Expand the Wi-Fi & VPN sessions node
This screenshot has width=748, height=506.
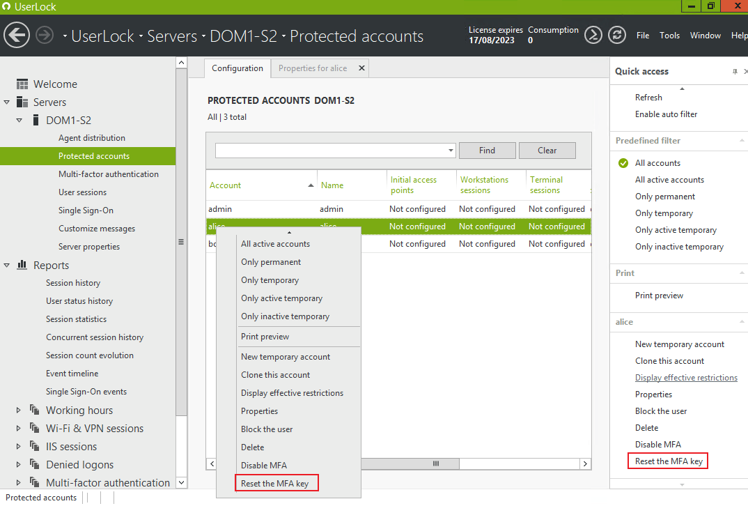pos(19,428)
